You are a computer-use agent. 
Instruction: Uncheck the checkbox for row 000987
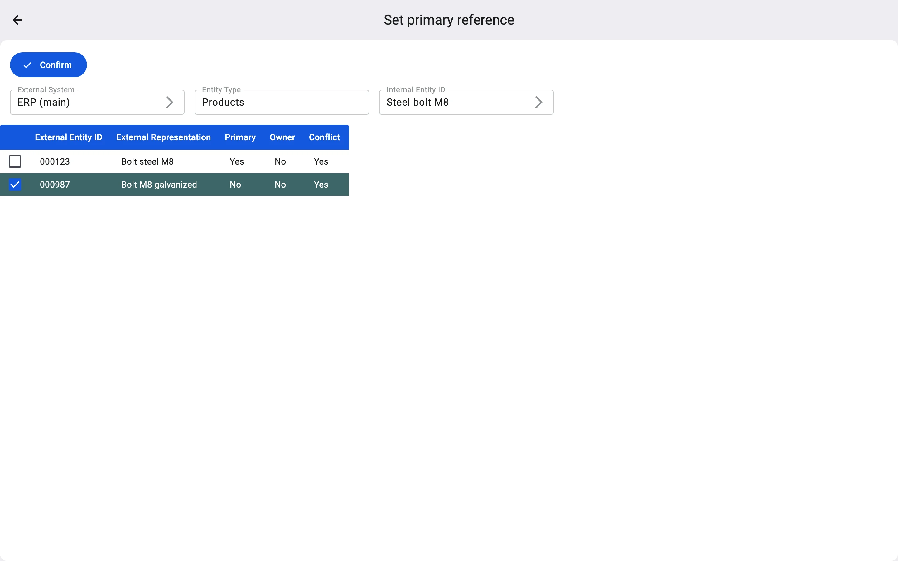[15, 185]
